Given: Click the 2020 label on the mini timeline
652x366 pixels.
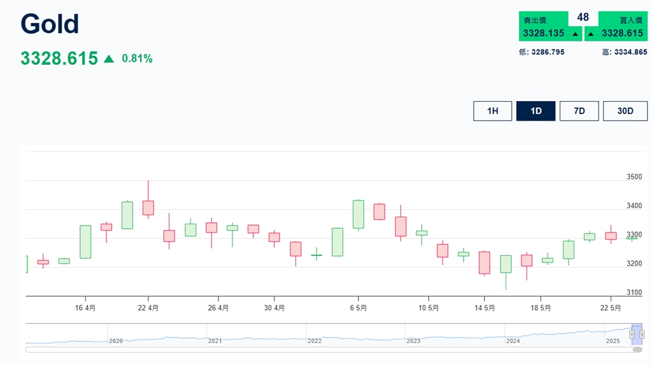Looking at the screenshot, I should pos(116,341).
